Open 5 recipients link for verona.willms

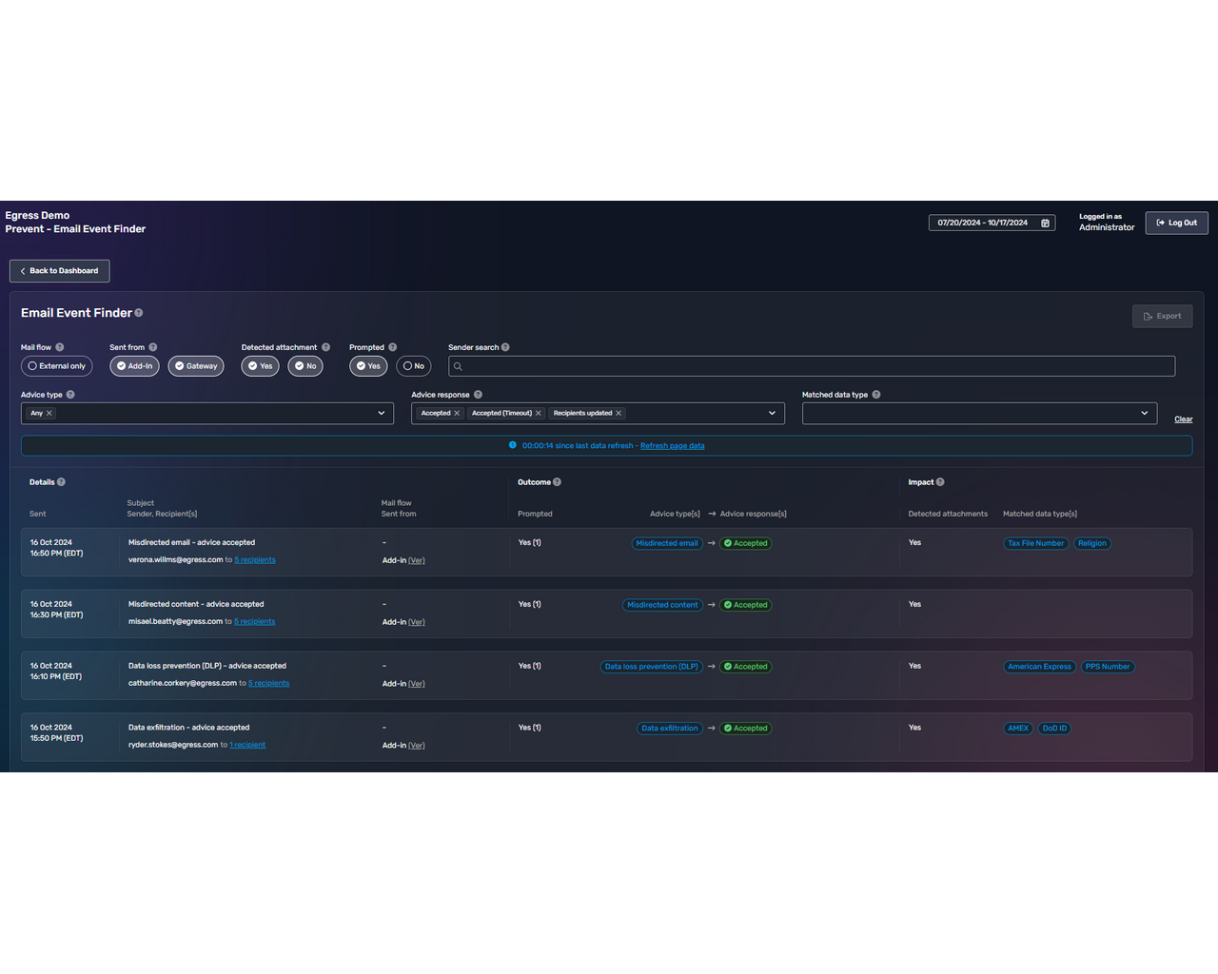(x=255, y=560)
